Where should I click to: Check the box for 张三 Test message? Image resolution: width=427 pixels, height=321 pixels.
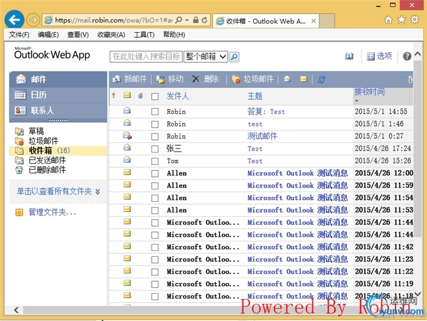coord(155,149)
